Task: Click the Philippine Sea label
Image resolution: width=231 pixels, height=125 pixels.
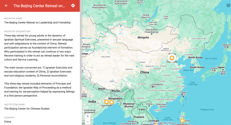Action: [x=207, y=110]
